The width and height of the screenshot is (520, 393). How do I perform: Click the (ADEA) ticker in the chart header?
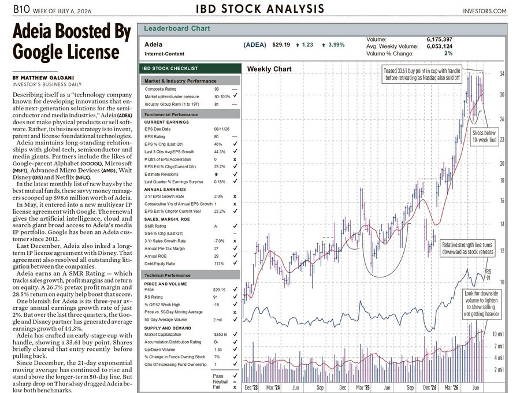[255, 45]
